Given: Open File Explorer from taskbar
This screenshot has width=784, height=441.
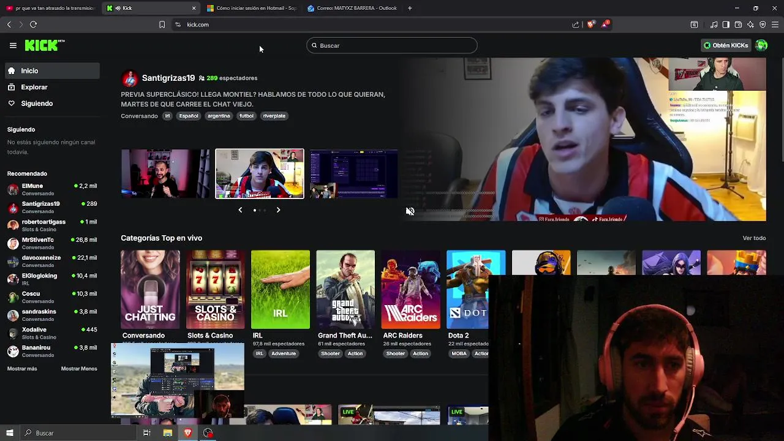Looking at the screenshot, I should (x=167, y=433).
